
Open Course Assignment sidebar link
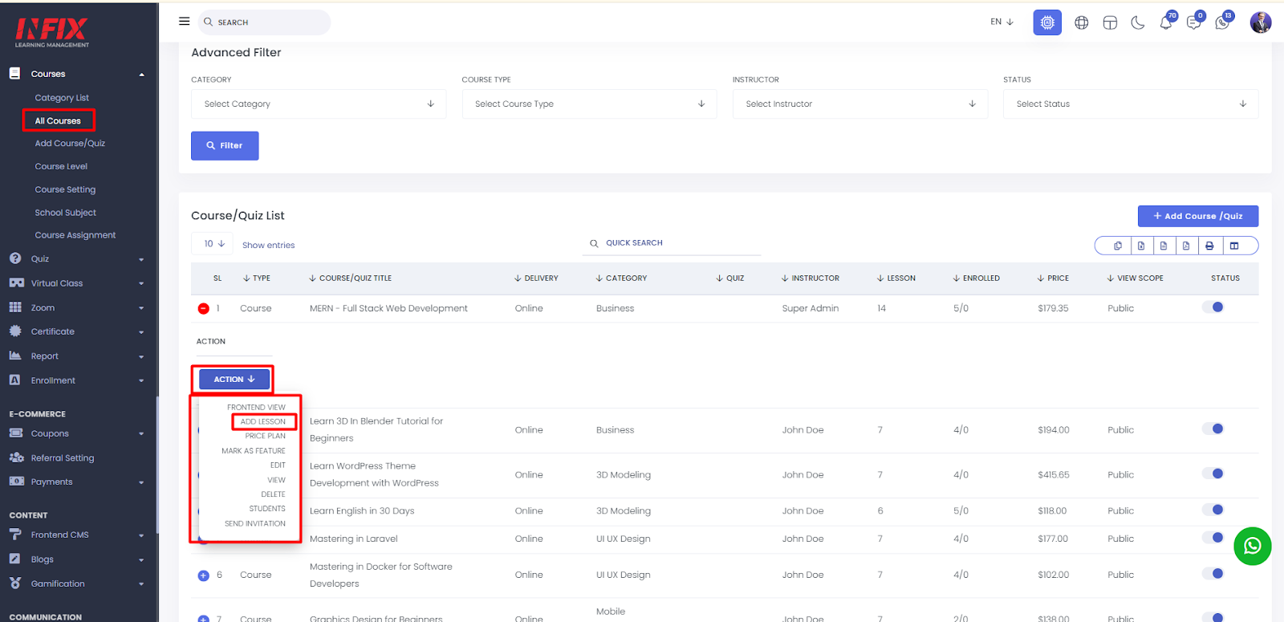tap(75, 235)
